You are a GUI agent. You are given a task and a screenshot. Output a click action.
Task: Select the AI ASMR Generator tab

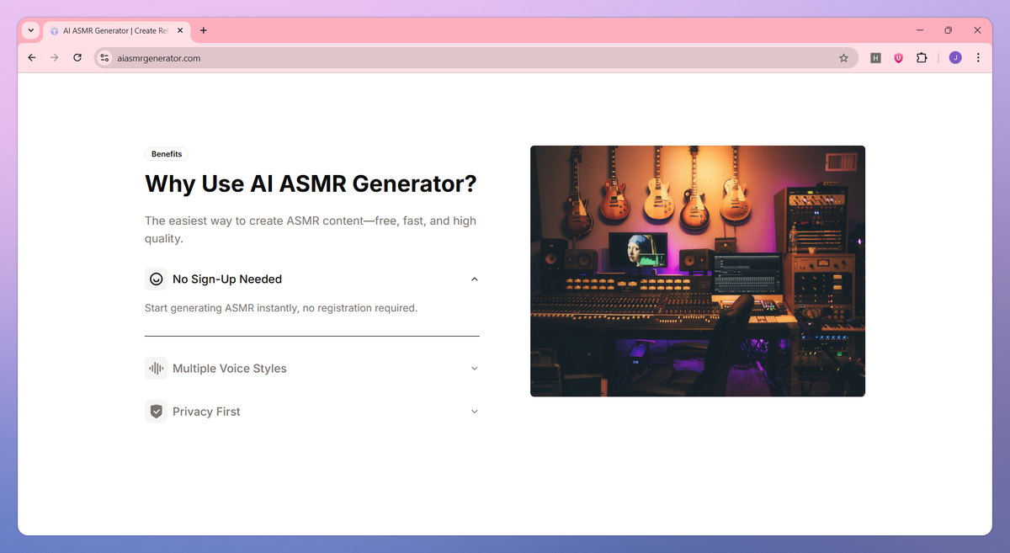pos(116,30)
